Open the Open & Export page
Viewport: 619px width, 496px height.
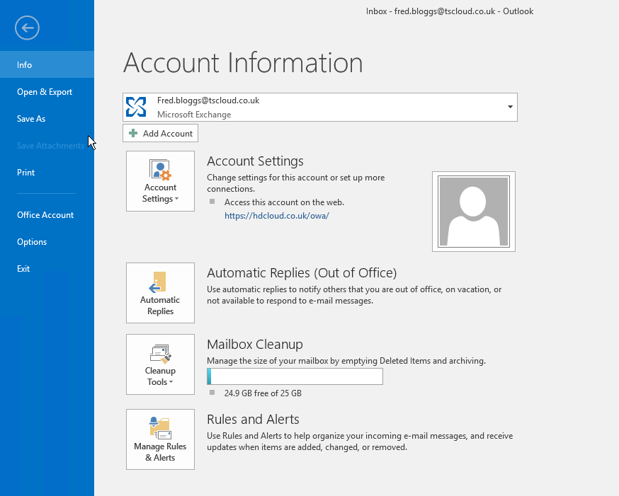[47, 92]
